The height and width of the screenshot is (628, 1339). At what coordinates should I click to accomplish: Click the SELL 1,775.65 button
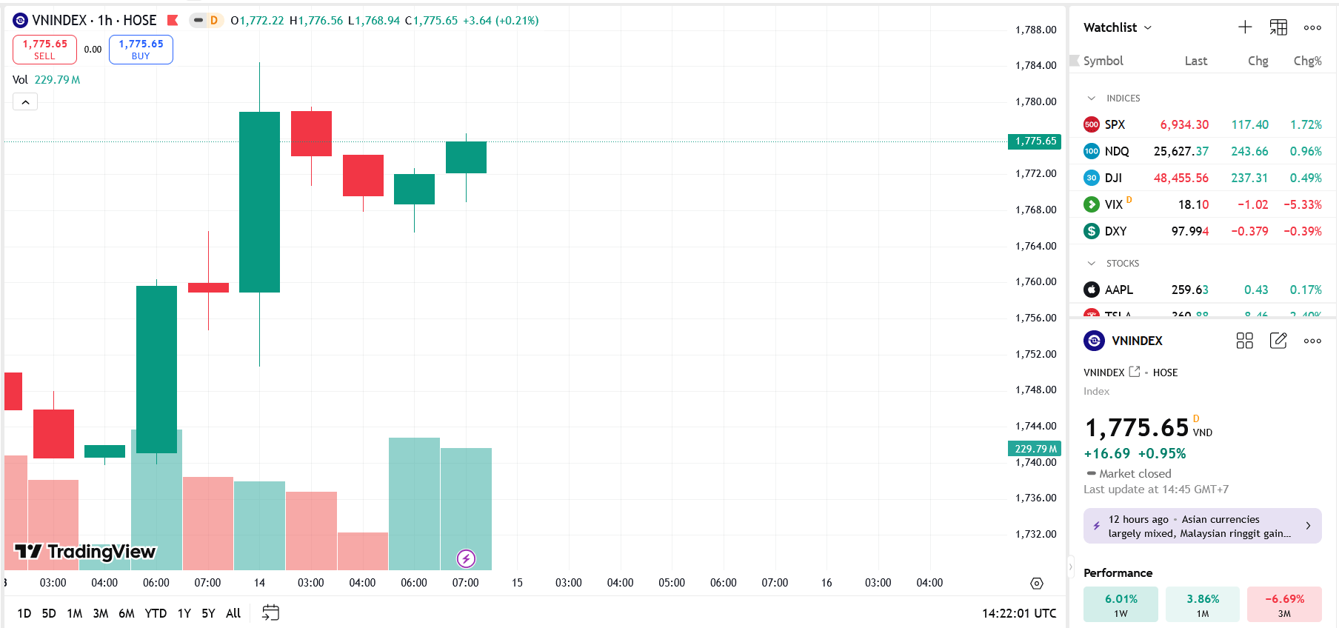[44, 50]
